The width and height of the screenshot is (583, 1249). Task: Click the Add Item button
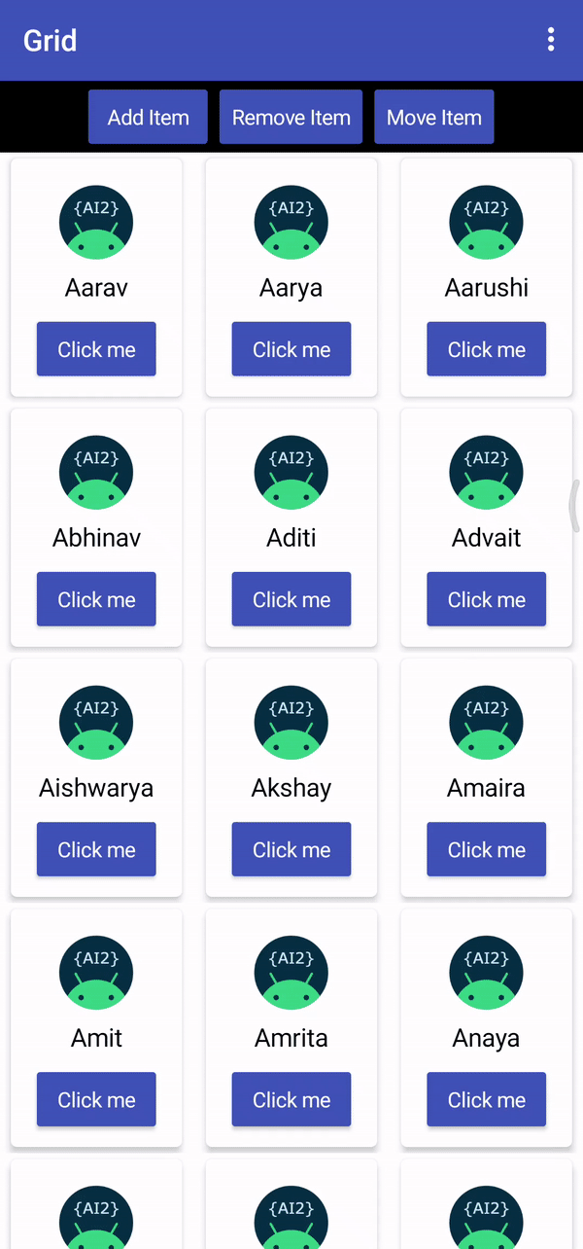148,117
